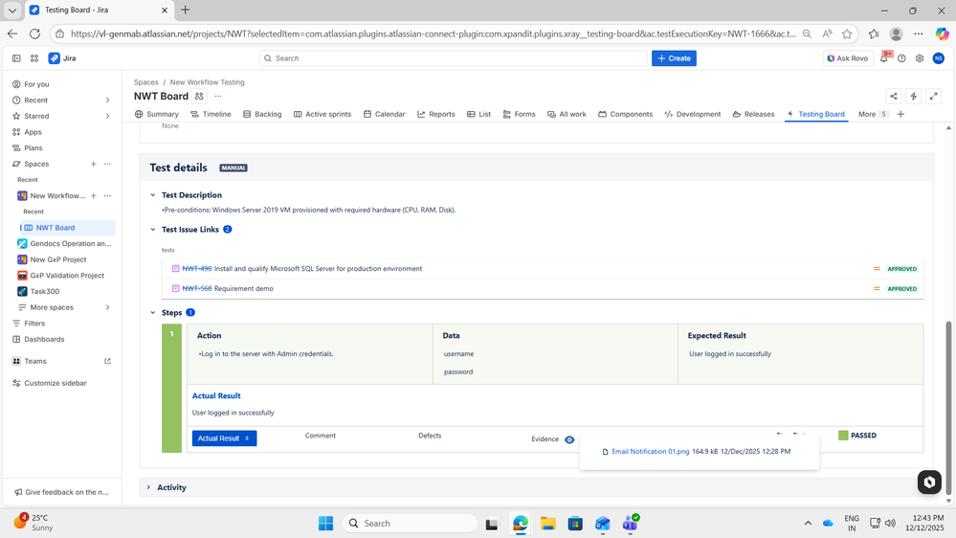Image resolution: width=956 pixels, height=538 pixels.
Task: Open the NS profile avatar
Action: 939,58
